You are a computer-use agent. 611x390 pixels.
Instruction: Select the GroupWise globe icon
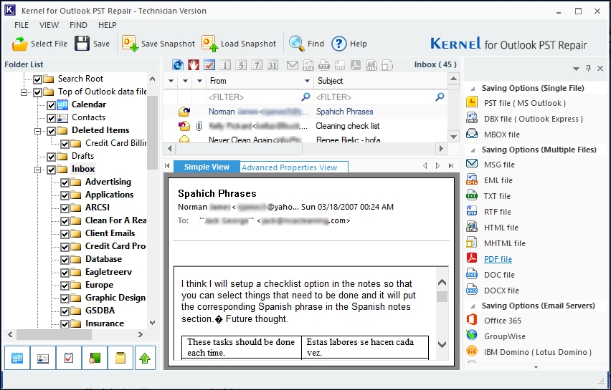point(472,336)
